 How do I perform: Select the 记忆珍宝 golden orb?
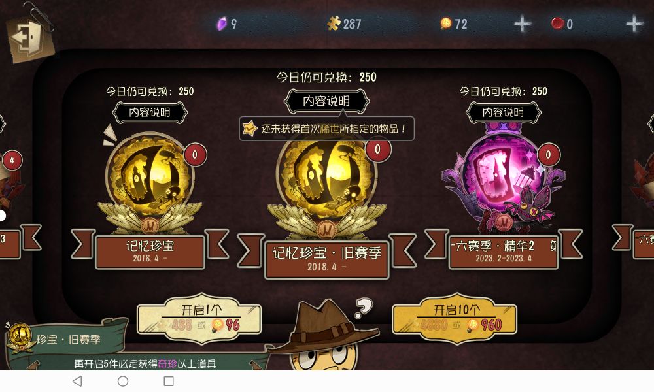pyautogui.click(x=150, y=182)
